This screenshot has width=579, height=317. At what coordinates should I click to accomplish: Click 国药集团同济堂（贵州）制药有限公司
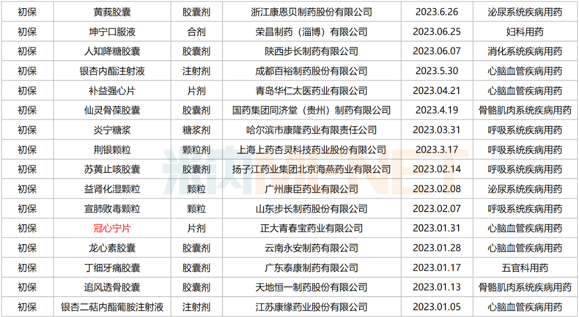pyautogui.click(x=311, y=110)
